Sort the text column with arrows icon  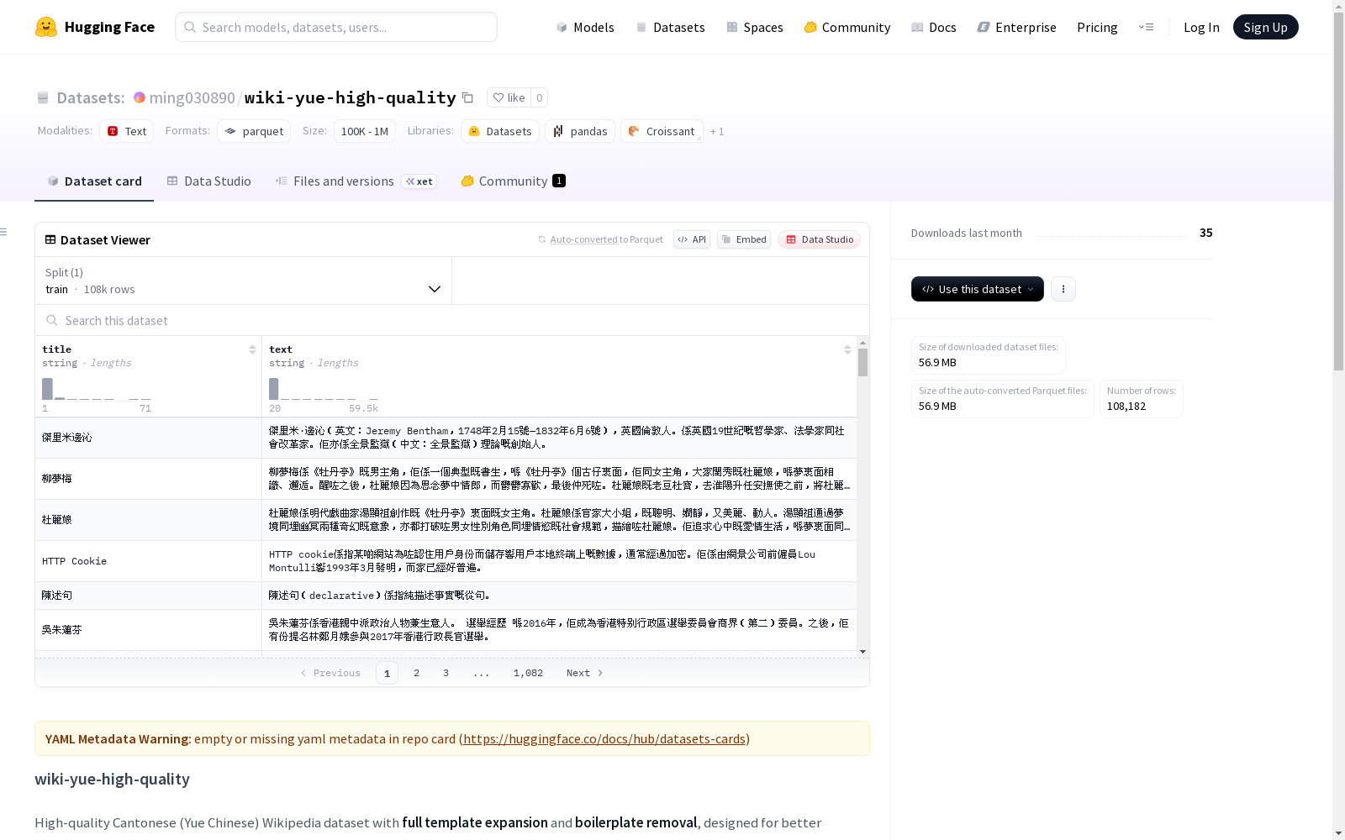pyautogui.click(x=847, y=349)
